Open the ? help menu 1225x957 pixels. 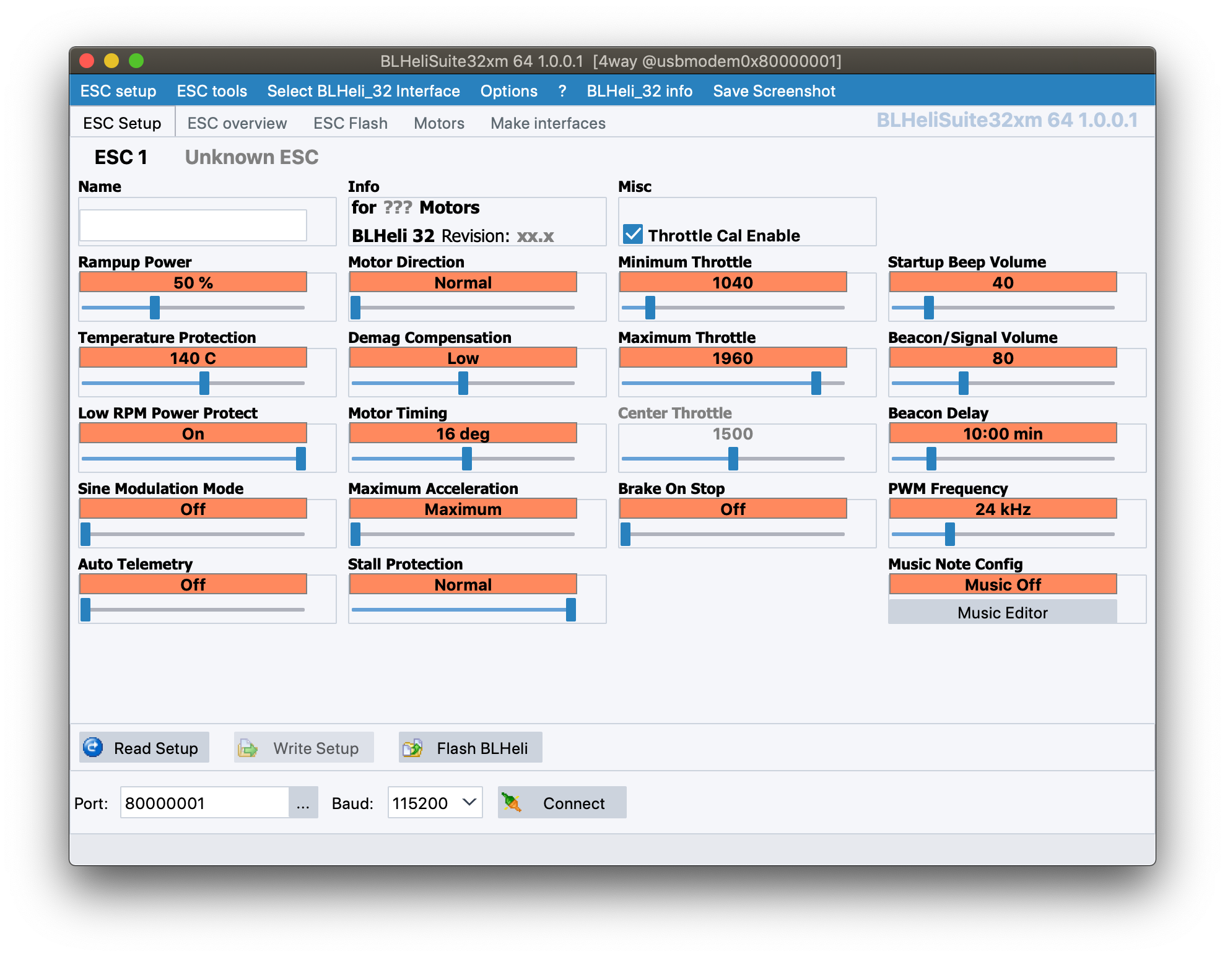point(562,91)
